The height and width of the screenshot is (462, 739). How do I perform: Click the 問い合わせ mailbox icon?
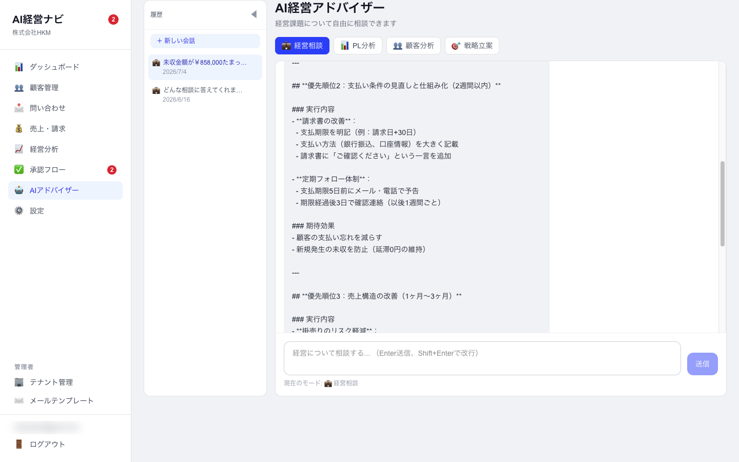(x=19, y=108)
